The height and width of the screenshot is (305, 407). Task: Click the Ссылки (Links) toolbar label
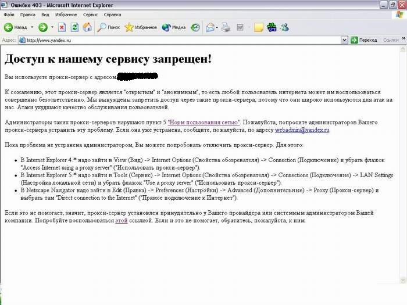click(391, 40)
